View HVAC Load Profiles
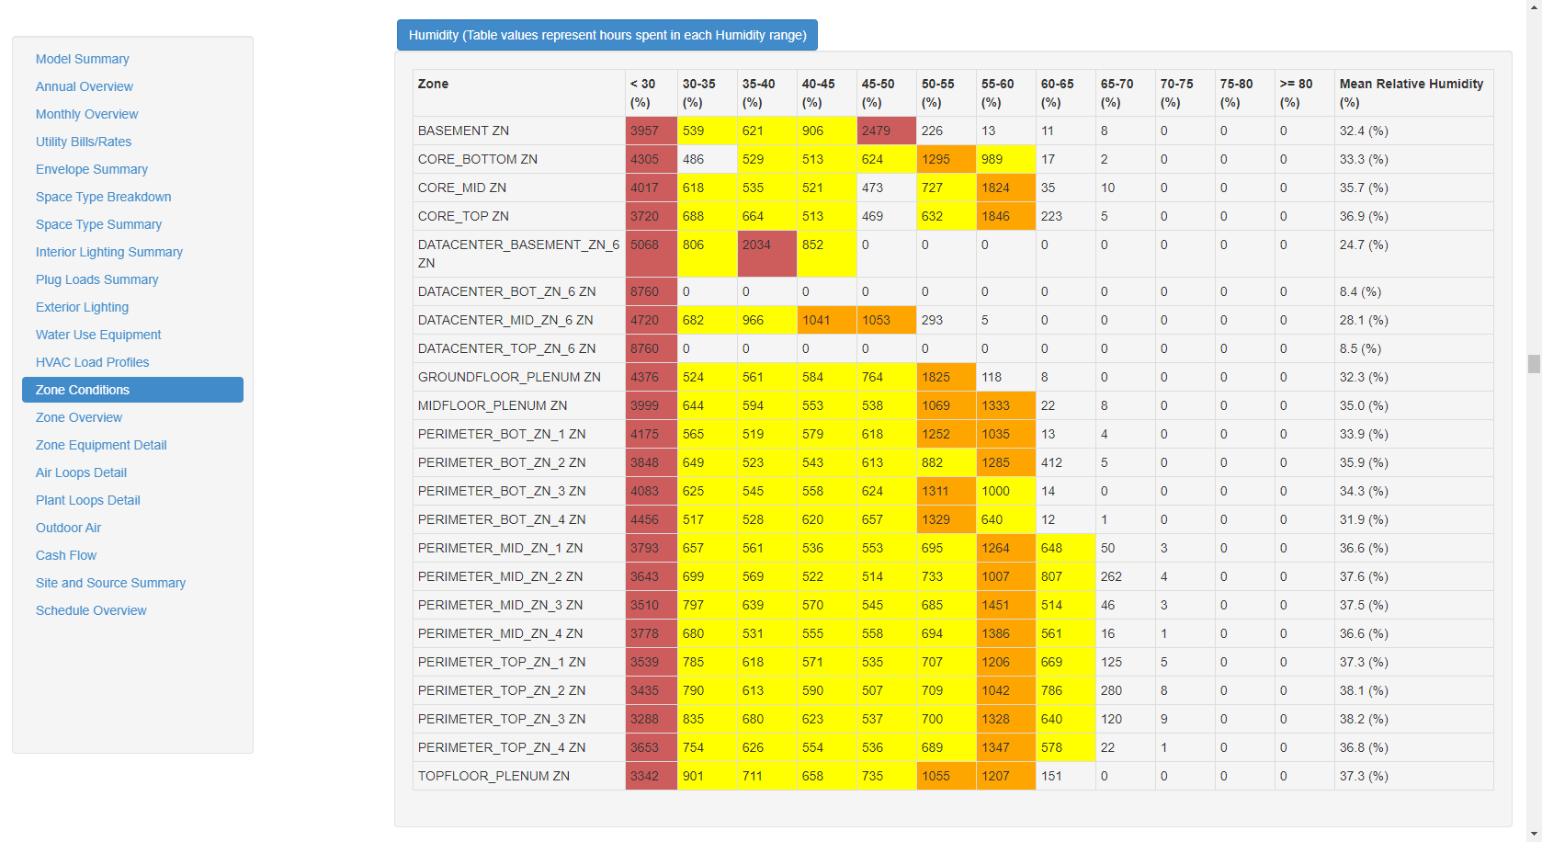 click(92, 362)
